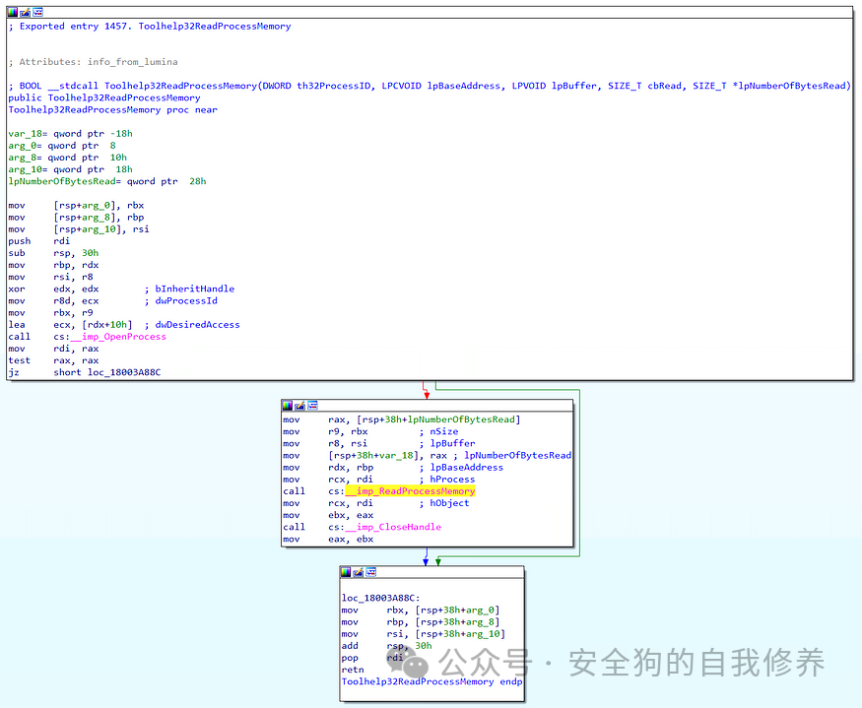Image resolution: width=862 pixels, height=708 pixels.
Task: Click the pencil edit icon on the ReadProcessMemory call block
Action: pyautogui.click(x=300, y=406)
